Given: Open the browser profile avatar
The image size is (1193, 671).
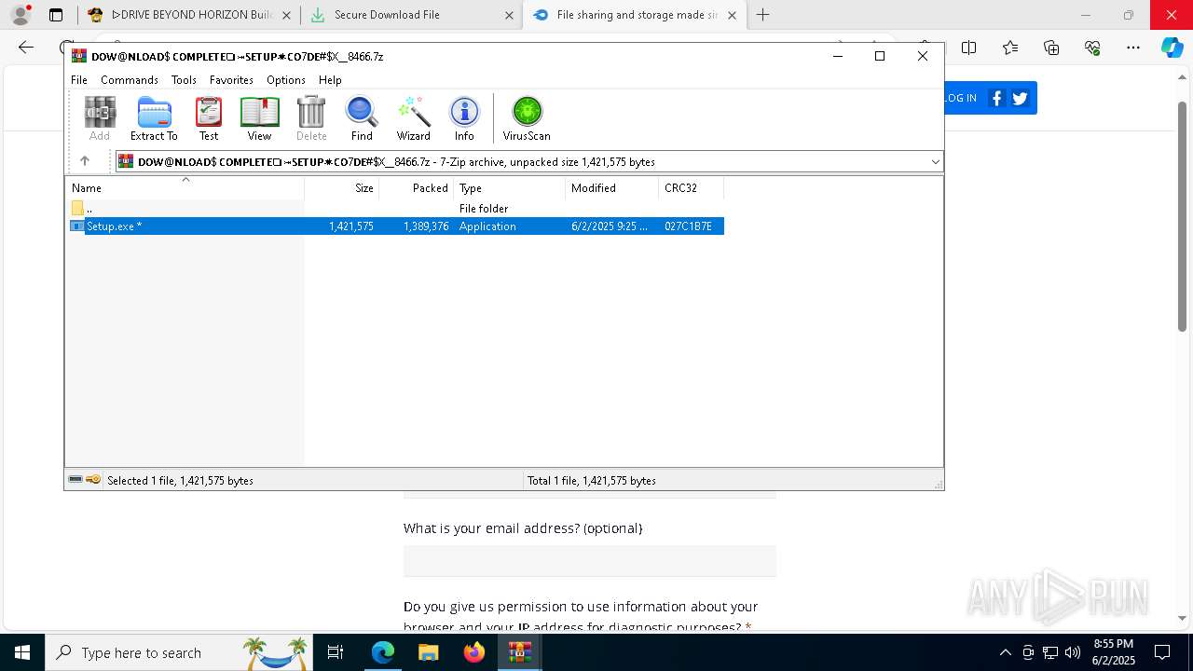Looking at the screenshot, I should tap(21, 15).
